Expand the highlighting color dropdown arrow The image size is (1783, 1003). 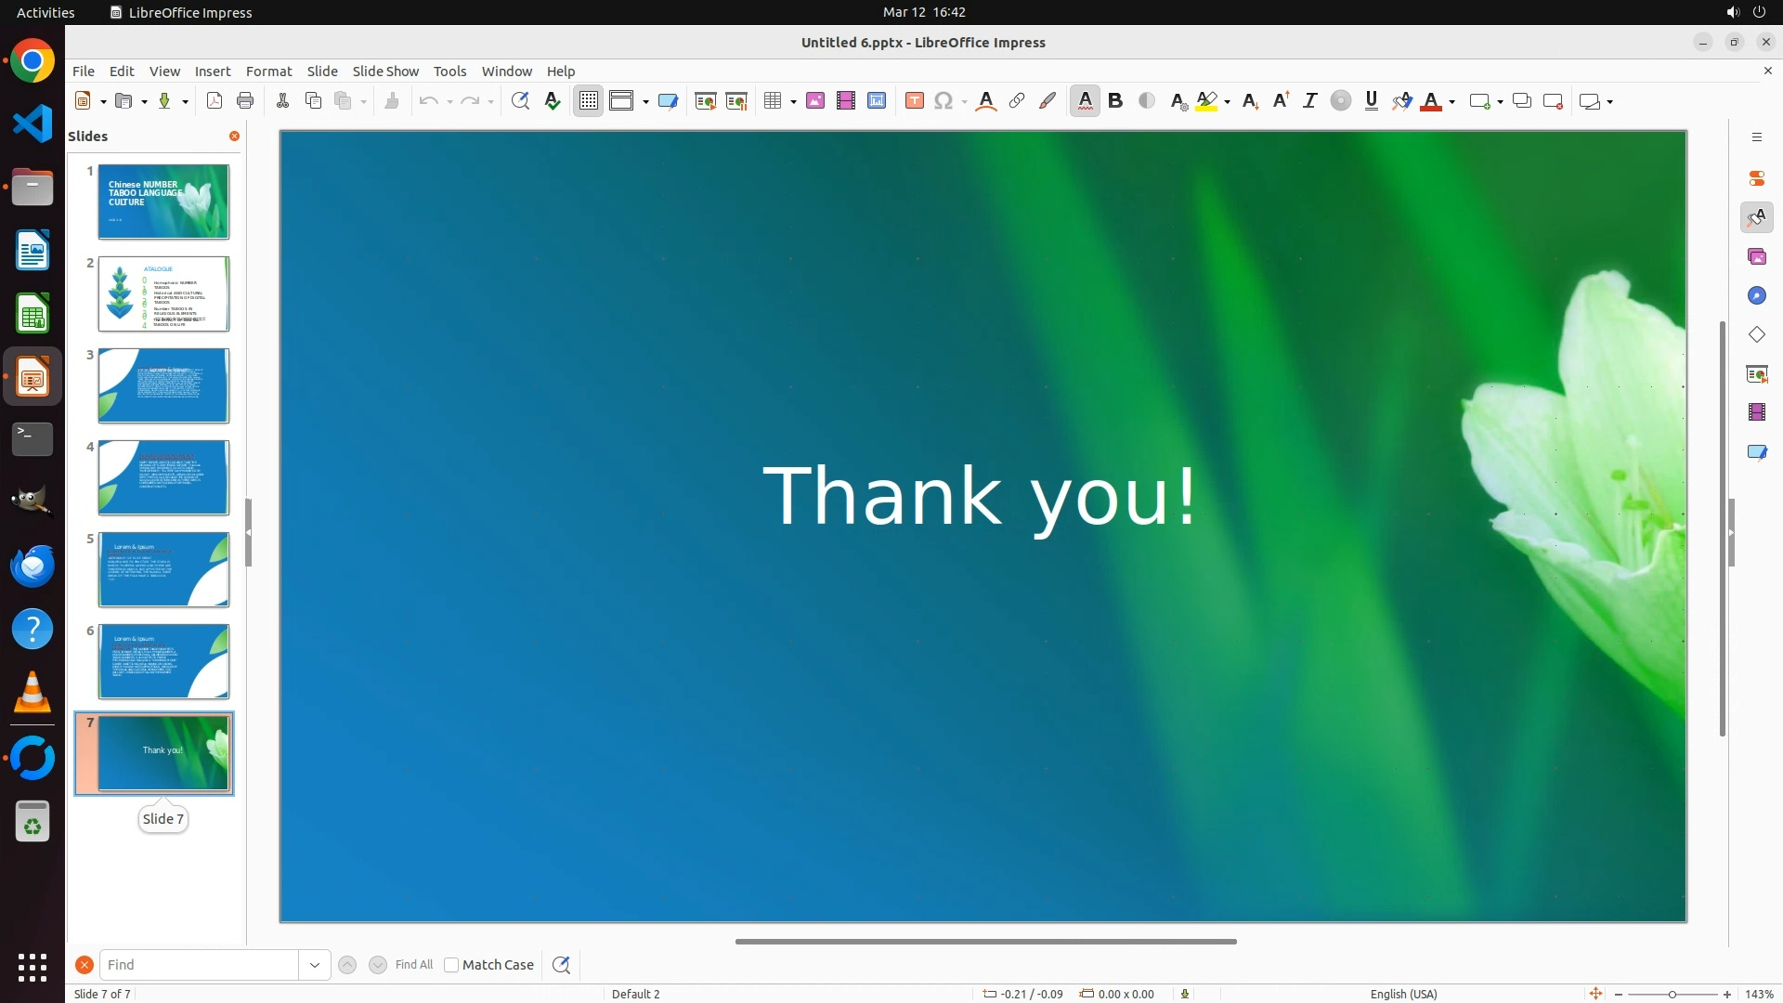(1228, 102)
